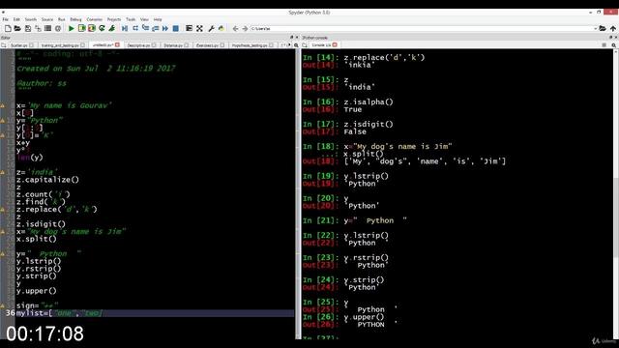The image size is (619, 348).
Task: Continue execution with the double-arrow icon
Action: pos(165,28)
